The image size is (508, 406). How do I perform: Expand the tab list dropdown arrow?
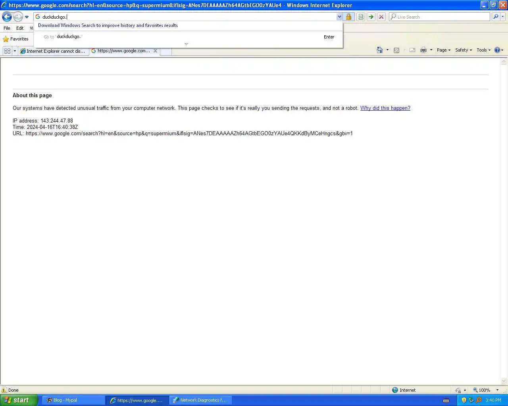click(15, 51)
